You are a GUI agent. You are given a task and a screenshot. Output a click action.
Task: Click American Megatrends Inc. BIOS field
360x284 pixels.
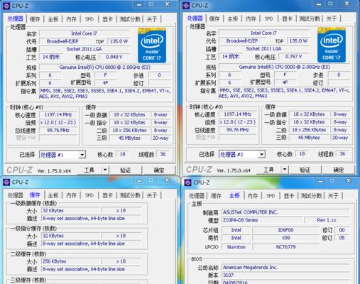285,268
